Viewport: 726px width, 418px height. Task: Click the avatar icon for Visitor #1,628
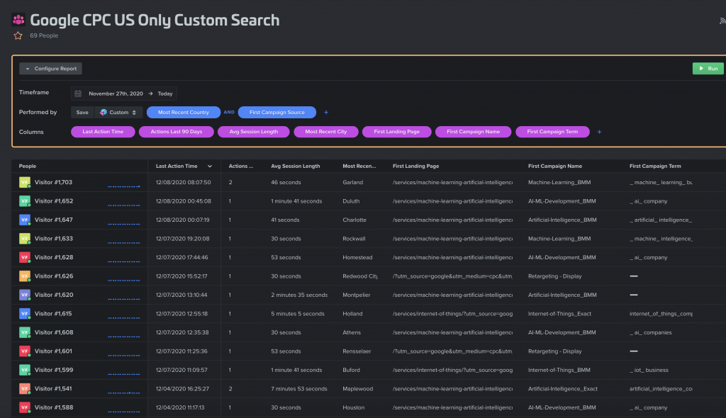(x=25, y=257)
